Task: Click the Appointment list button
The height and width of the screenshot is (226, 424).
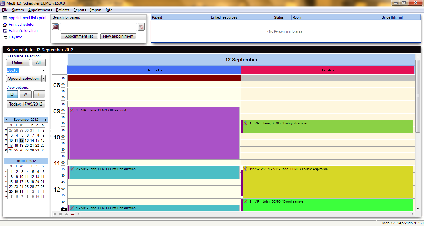Action: (79, 36)
